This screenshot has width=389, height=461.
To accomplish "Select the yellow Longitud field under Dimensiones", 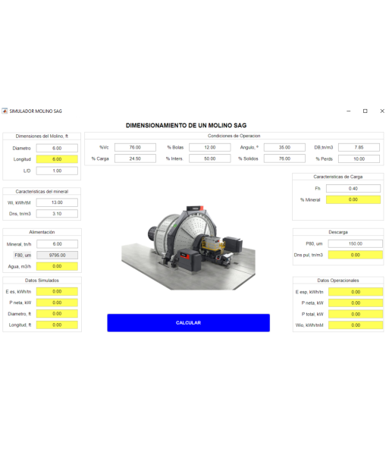I will (x=57, y=159).
